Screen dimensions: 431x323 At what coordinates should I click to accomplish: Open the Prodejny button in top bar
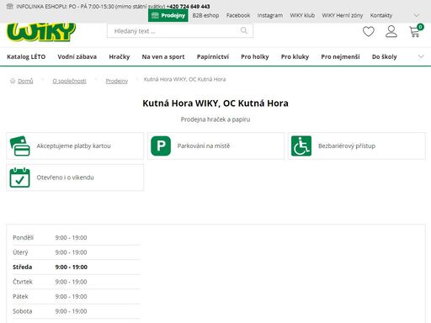(168, 15)
